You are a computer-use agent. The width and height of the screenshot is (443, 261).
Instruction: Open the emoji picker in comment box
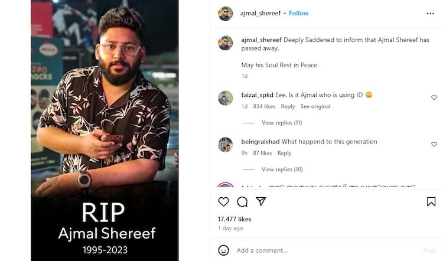coord(223,250)
